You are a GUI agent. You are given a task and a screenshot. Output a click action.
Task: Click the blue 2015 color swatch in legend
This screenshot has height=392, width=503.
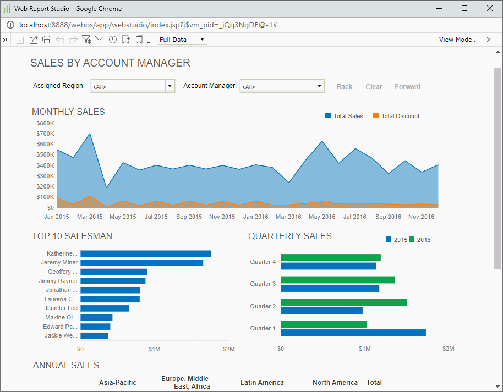(x=387, y=240)
